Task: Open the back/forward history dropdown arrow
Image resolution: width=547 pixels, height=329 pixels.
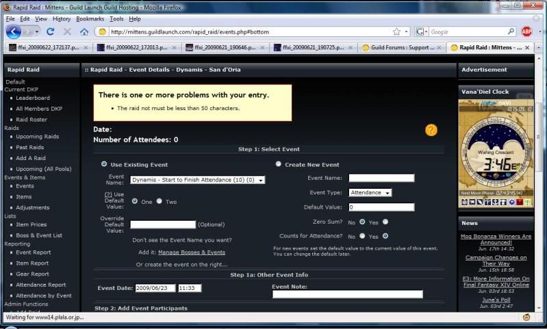Action: 37,31
